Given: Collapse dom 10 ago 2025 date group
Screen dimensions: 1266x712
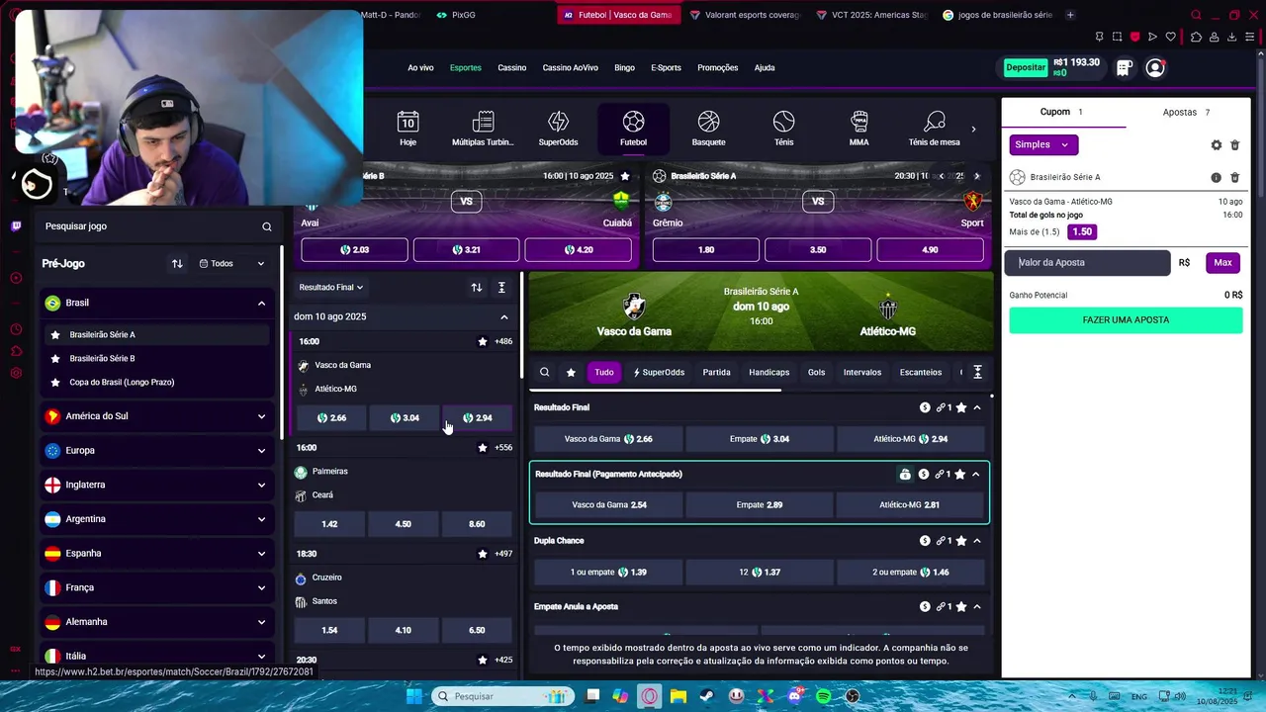Looking at the screenshot, I should (x=503, y=316).
